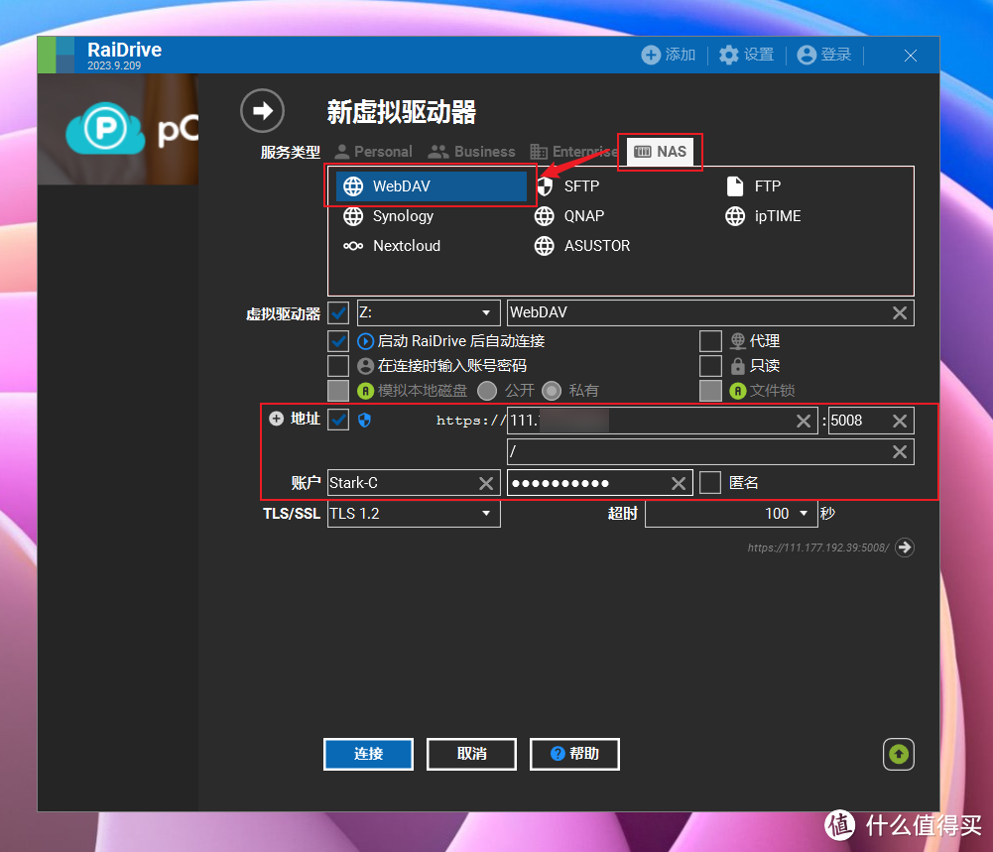The image size is (993, 852).
Task: Click the 取消 cancel button
Action: pos(472,754)
